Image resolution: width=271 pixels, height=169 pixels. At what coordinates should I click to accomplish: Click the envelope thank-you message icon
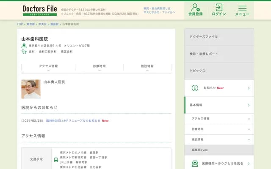(x=195, y=164)
